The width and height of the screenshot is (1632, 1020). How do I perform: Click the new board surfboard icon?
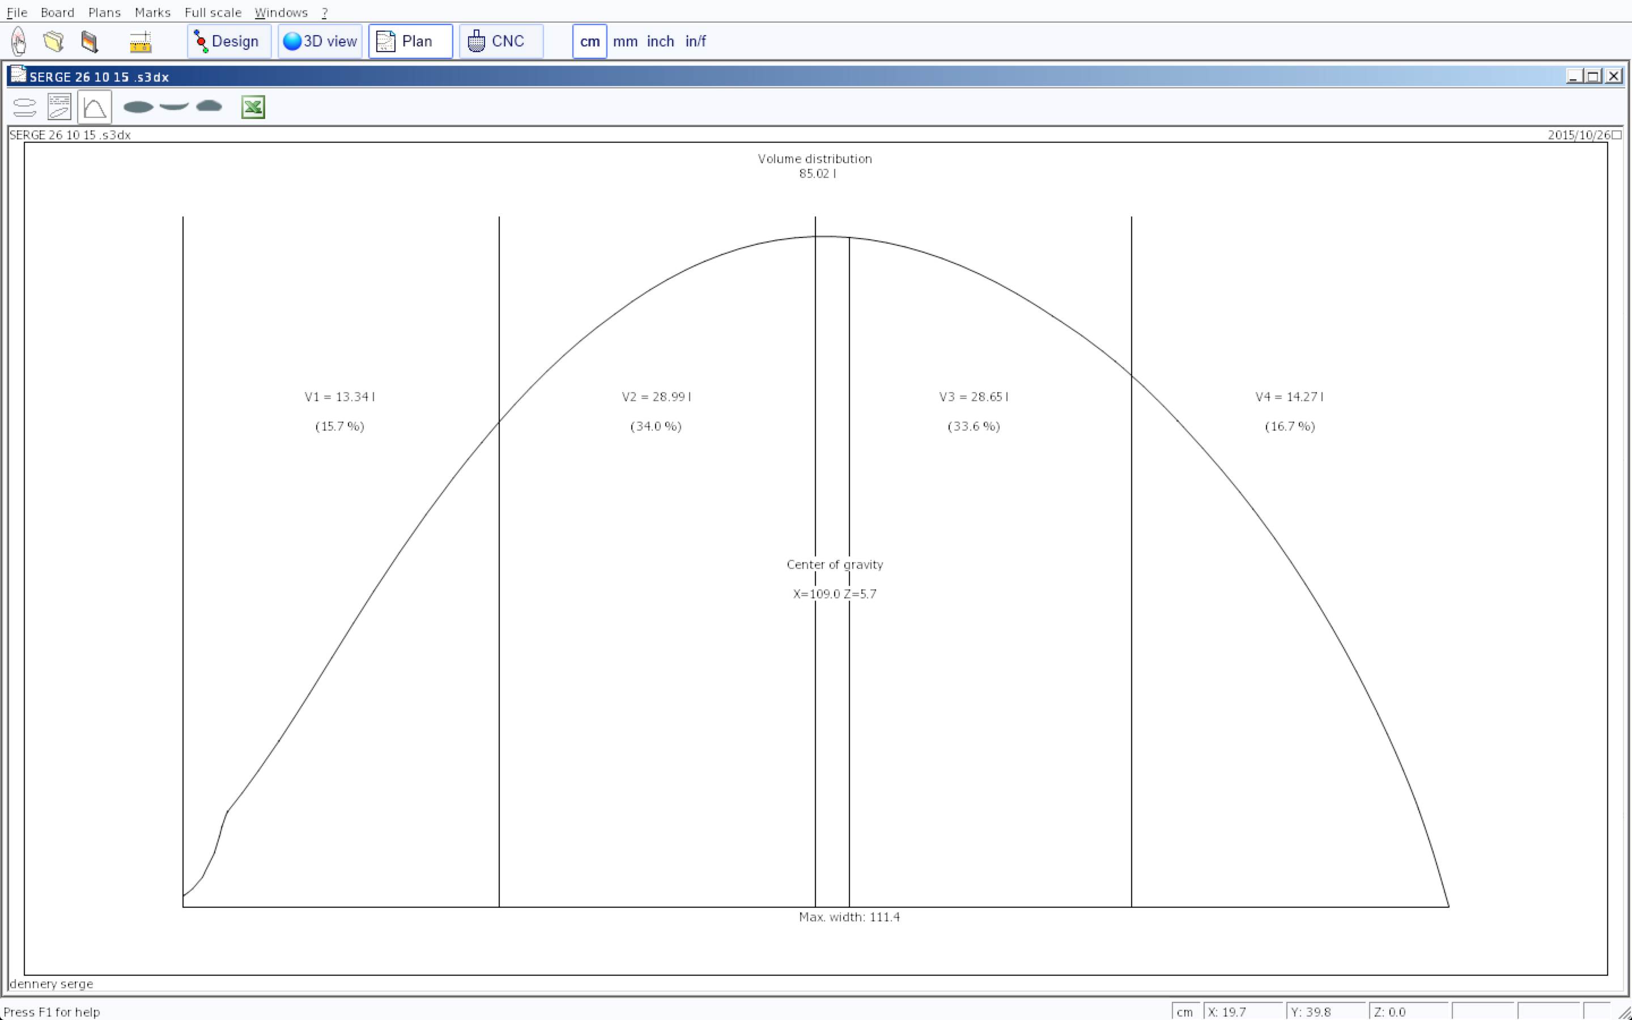pyautogui.click(x=19, y=41)
